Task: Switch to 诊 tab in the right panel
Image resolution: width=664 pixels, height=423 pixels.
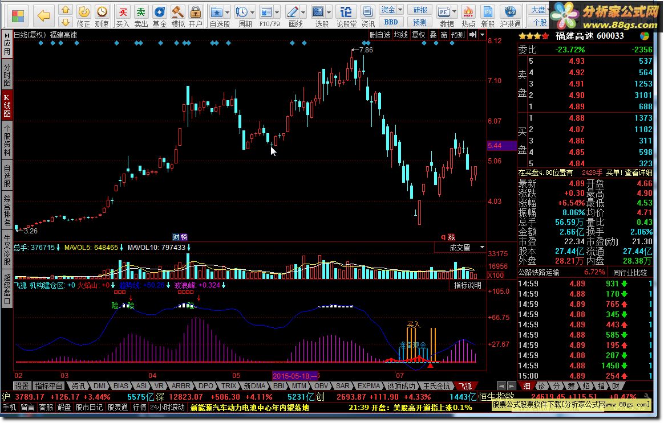Action: point(541,386)
